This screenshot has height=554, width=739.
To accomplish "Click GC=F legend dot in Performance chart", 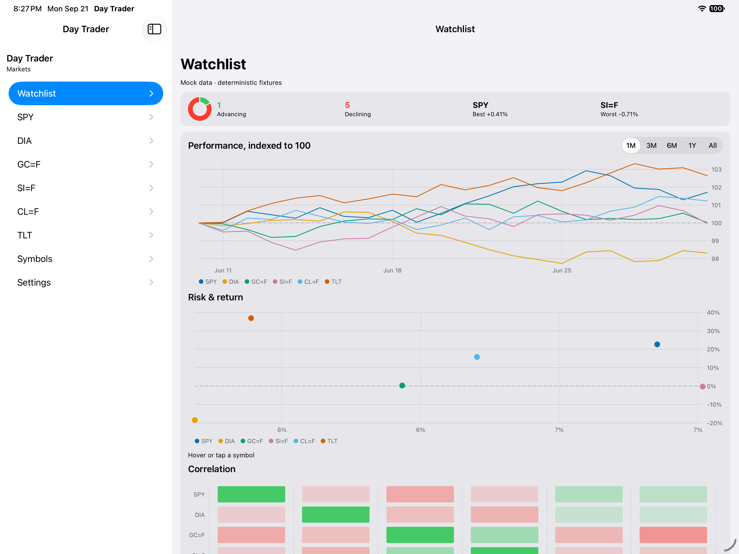I will pyautogui.click(x=247, y=282).
